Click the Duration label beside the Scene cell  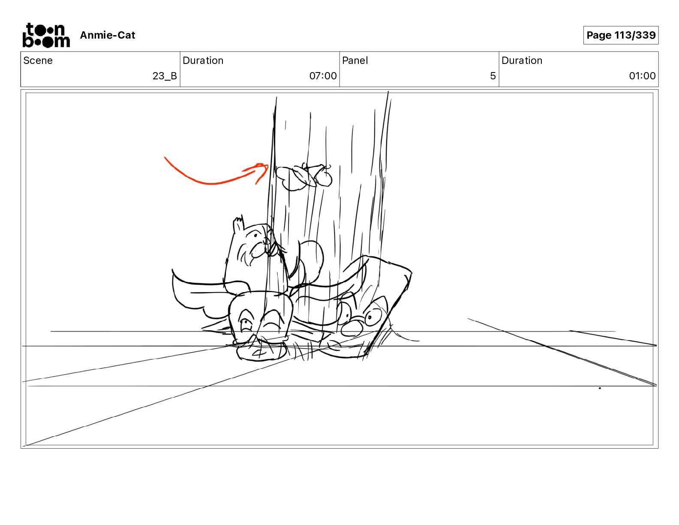click(203, 60)
